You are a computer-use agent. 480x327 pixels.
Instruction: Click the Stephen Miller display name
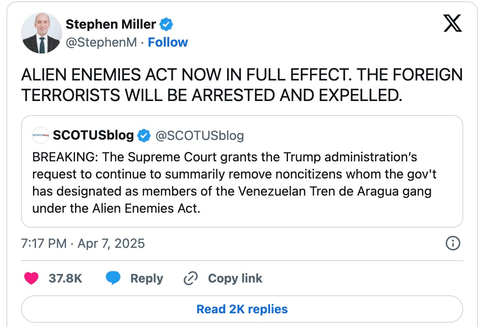pos(111,24)
